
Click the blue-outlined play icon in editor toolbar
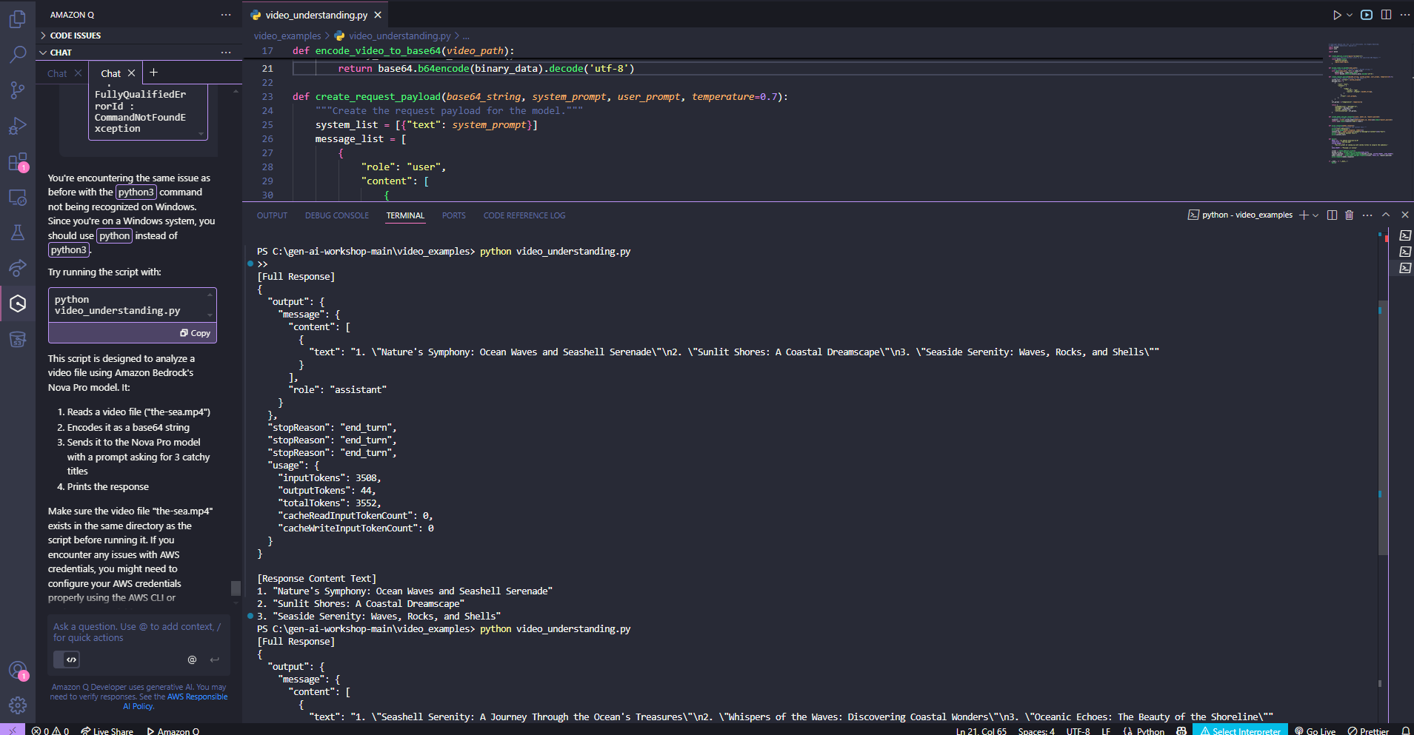(x=1367, y=15)
